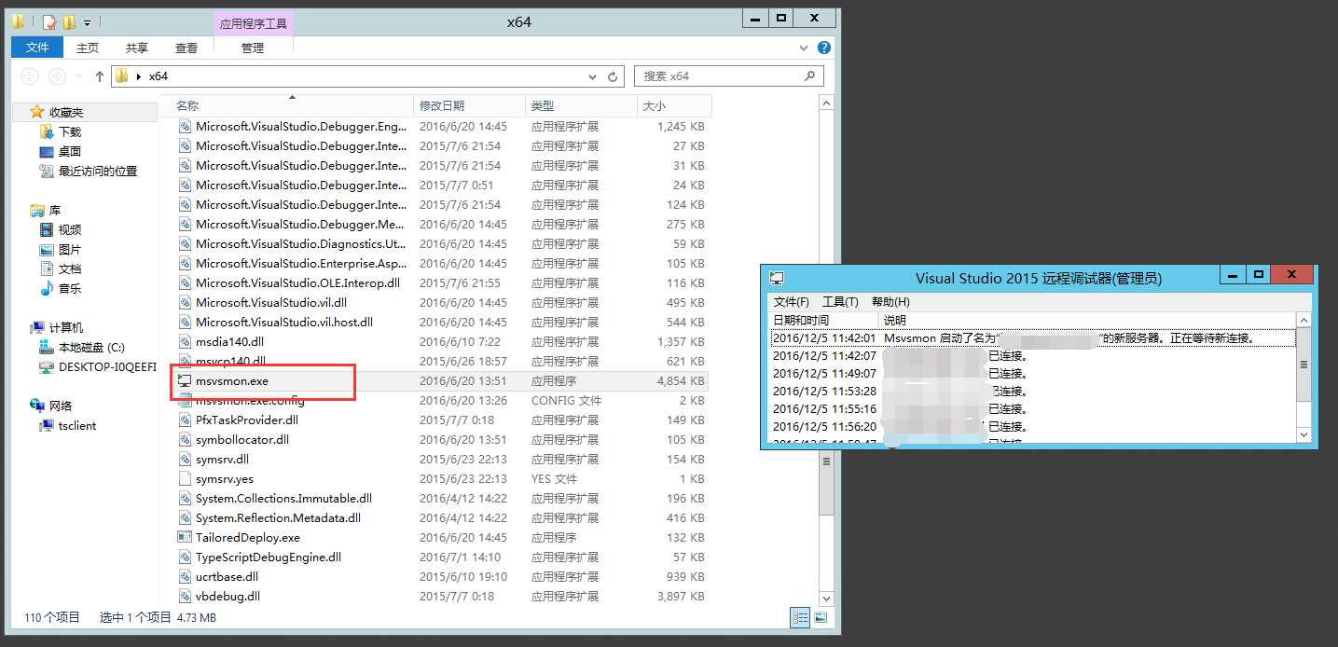Select 计算机 in sidebar
The height and width of the screenshot is (647, 1338).
[x=66, y=327]
